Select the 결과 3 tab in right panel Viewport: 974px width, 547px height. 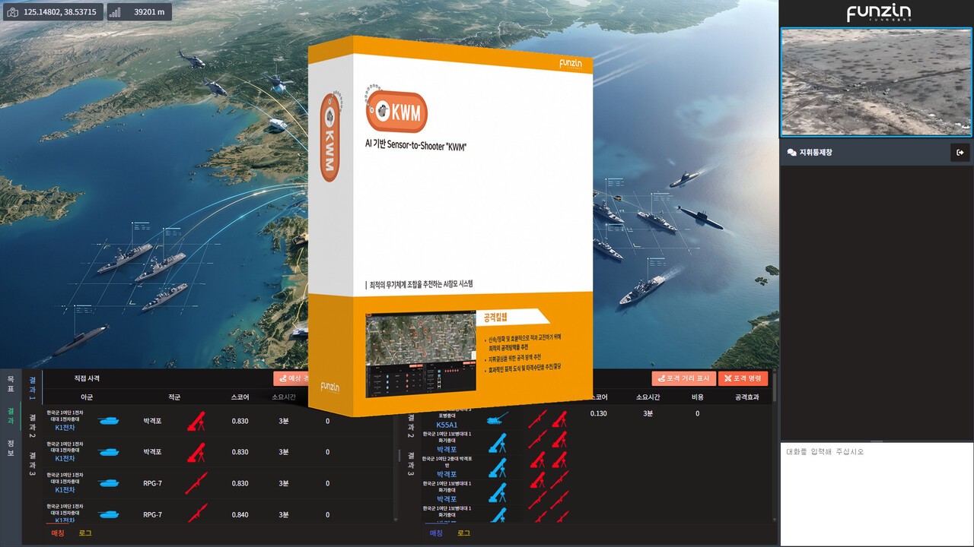[411, 463]
